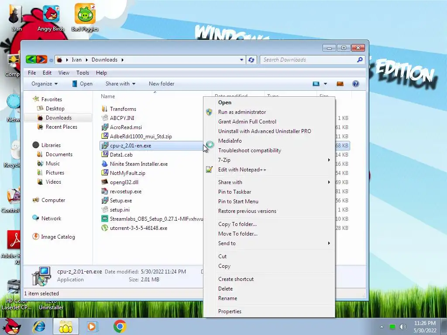Open the Bad Piggies desktop shortcut
The width and height of the screenshot is (447, 335).
click(x=85, y=17)
